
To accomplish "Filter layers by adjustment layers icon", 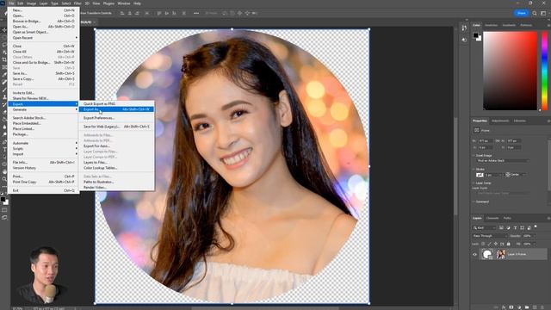I will (x=509, y=227).
